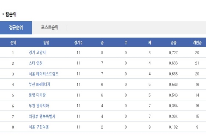Switch to the 정규순위 tab
The image size is (206, 137).
pos(16,28)
